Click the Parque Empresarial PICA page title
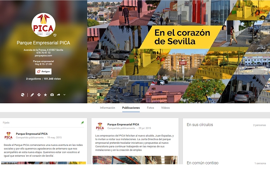 coord(44,43)
